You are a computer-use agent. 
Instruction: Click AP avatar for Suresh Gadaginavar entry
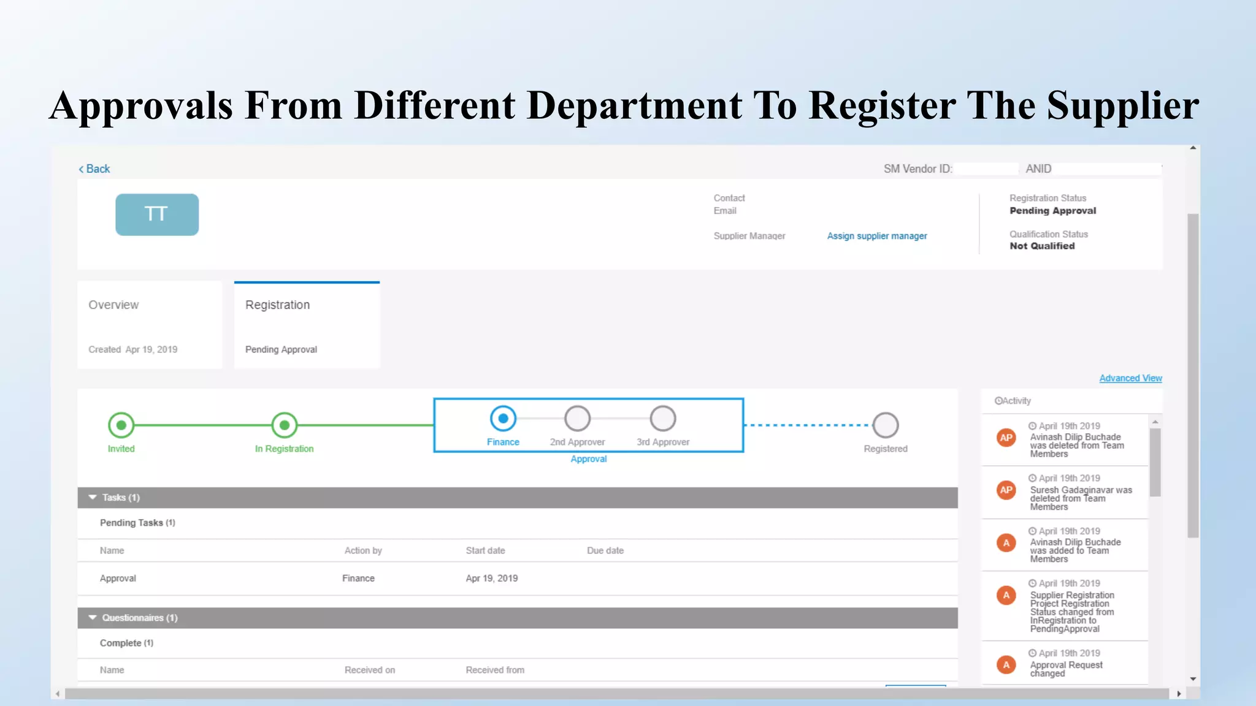pyautogui.click(x=1006, y=490)
